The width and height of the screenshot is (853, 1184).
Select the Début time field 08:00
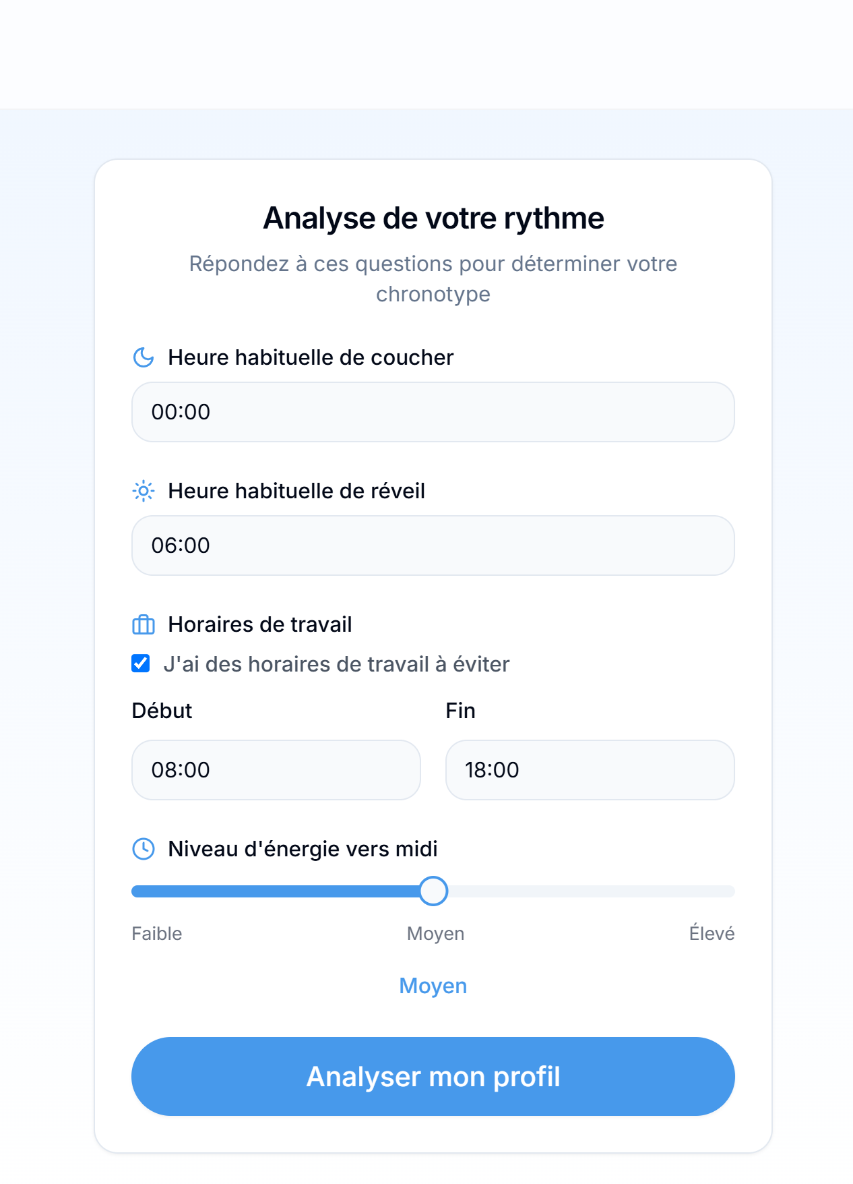point(276,770)
